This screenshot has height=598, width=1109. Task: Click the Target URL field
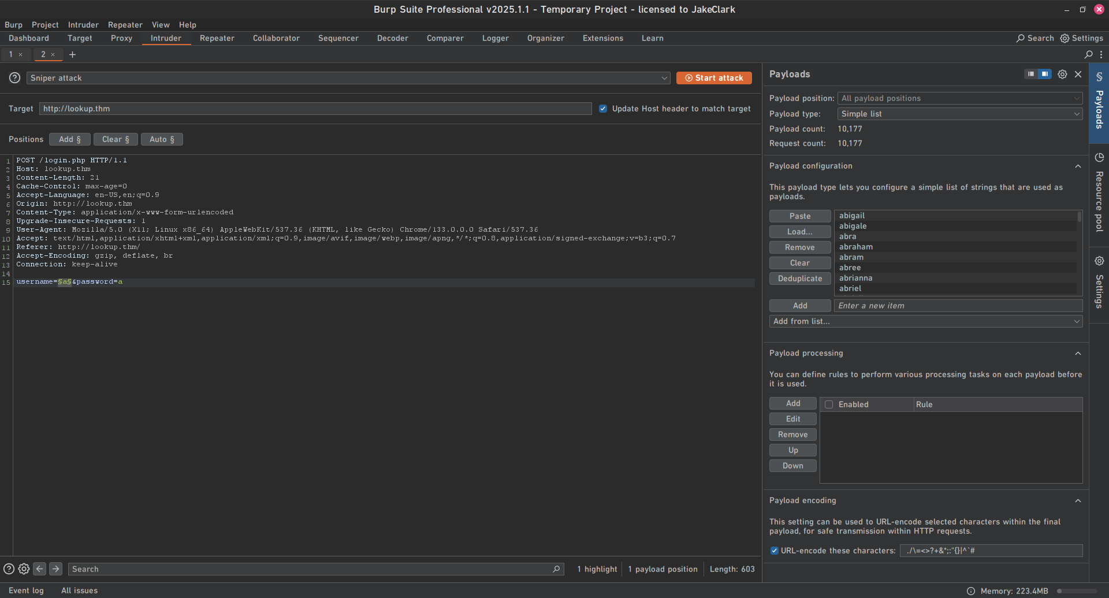tap(315, 109)
